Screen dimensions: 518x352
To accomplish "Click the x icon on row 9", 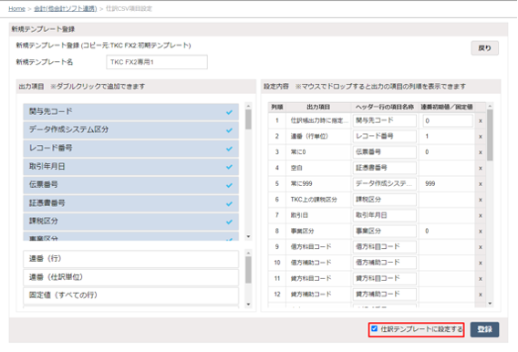I will click(x=481, y=247).
